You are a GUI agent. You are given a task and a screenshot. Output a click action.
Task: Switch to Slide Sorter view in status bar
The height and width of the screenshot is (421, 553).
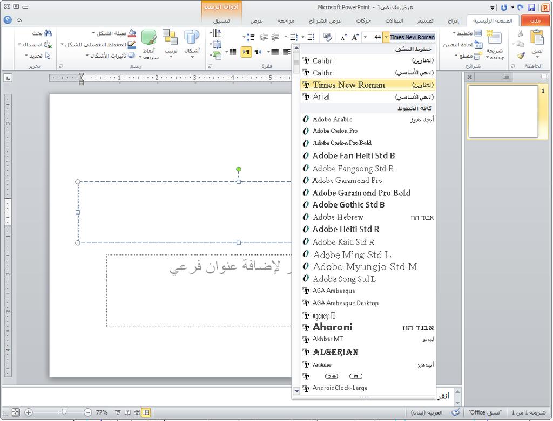137,412
